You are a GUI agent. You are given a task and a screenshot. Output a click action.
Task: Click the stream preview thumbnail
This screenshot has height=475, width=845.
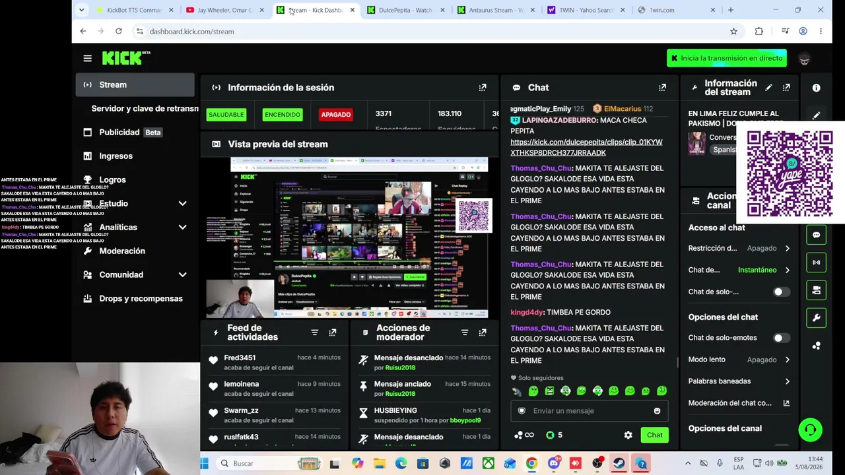click(347, 238)
